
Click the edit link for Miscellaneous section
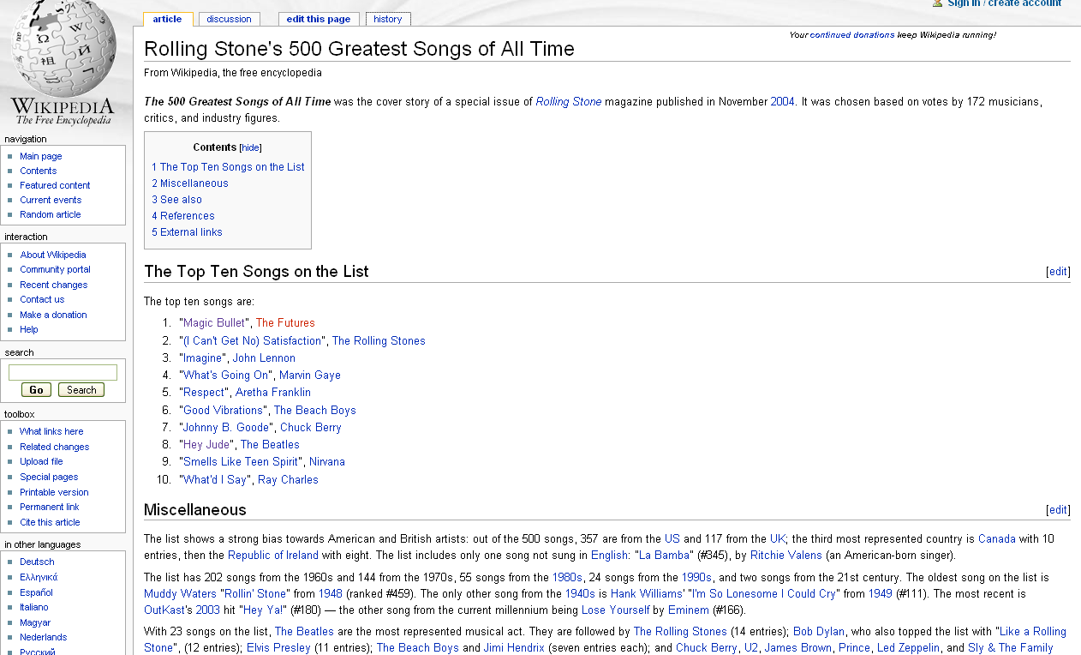click(1059, 510)
